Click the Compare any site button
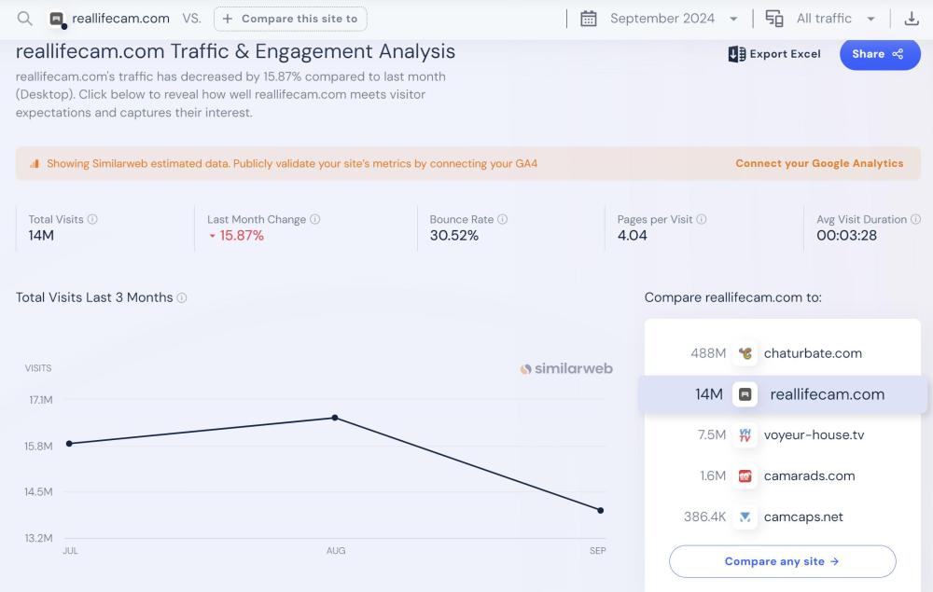Screen dimensions: 933x592 tap(782, 561)
